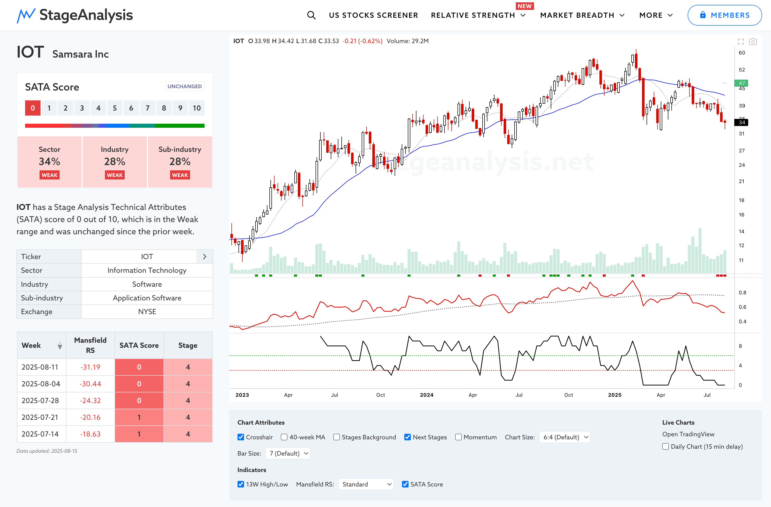Select SATA score box 0
Image resolution: width=771 pixels, height=507 pixels.
(33, 108)
